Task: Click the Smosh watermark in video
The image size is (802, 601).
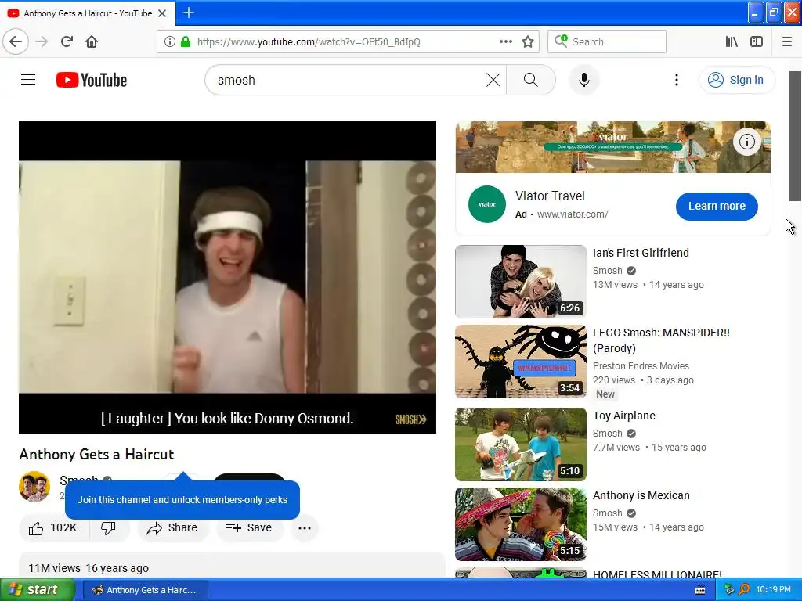Action: point(410,419)
